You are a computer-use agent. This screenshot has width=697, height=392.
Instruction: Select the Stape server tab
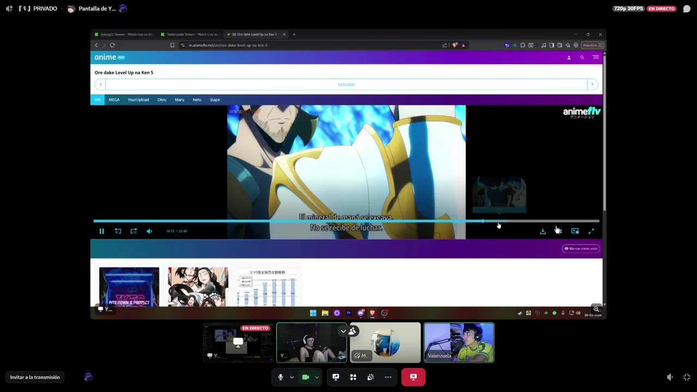(215, 100)
